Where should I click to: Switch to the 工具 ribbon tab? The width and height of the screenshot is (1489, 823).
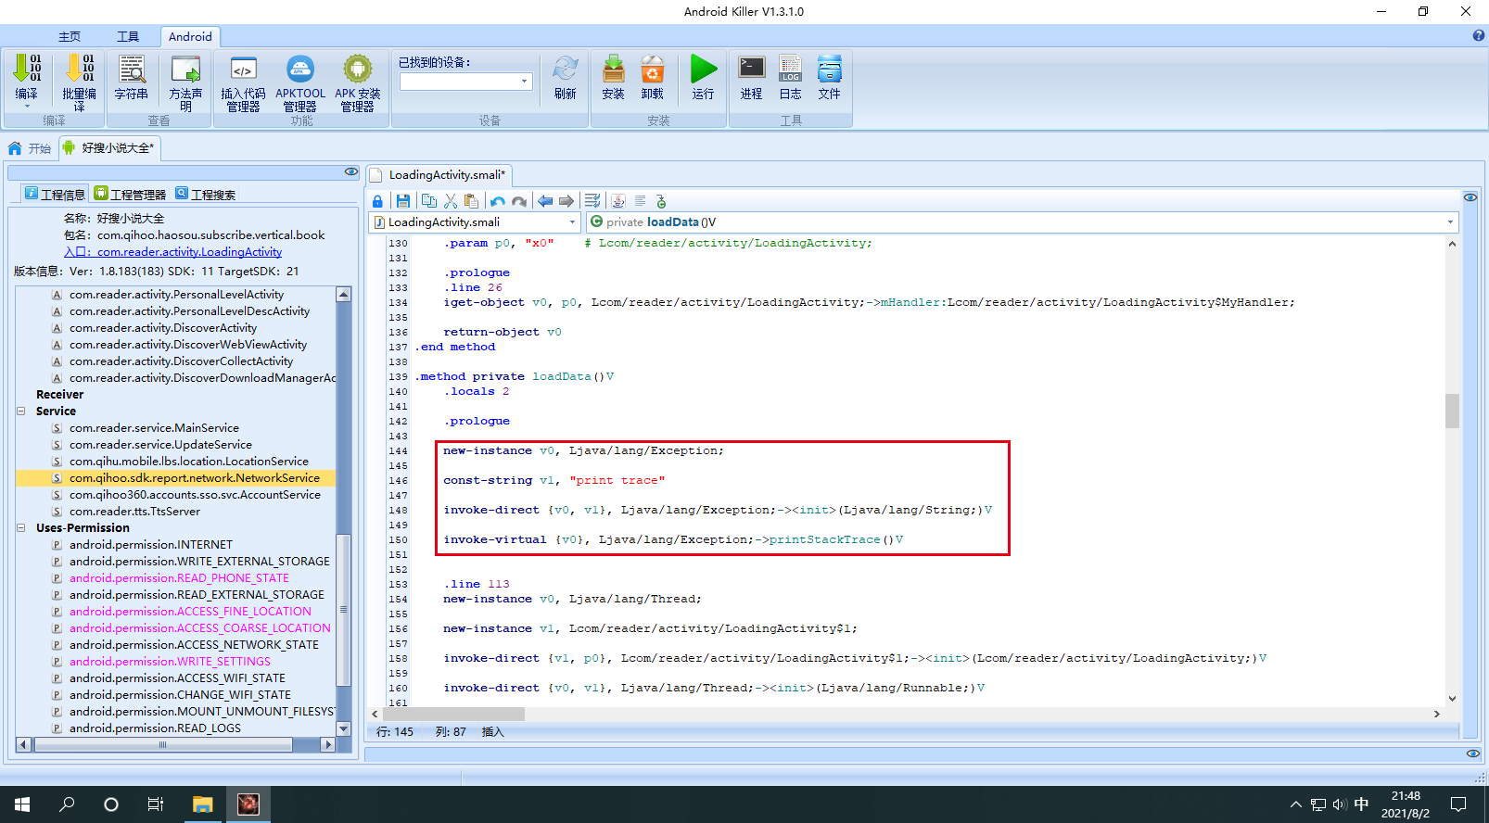coord(128,37)
